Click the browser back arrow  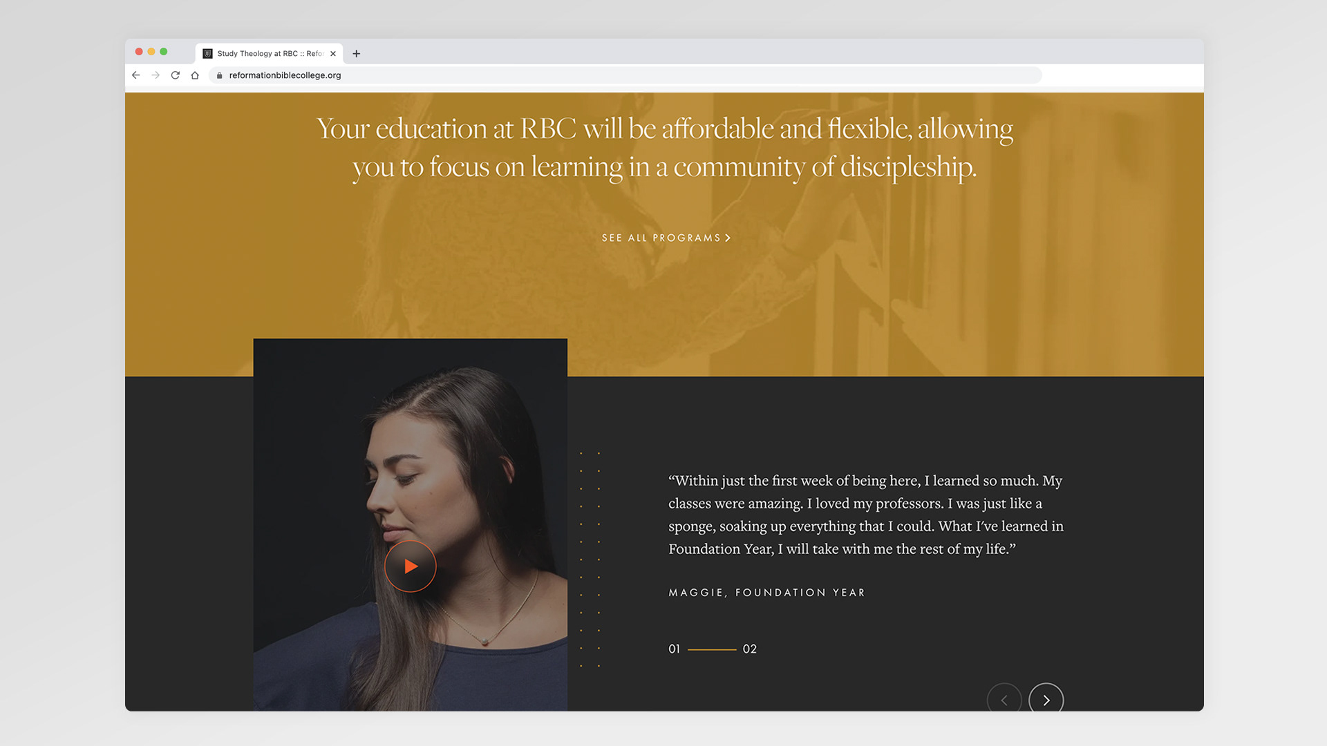[x=136, y=75]
